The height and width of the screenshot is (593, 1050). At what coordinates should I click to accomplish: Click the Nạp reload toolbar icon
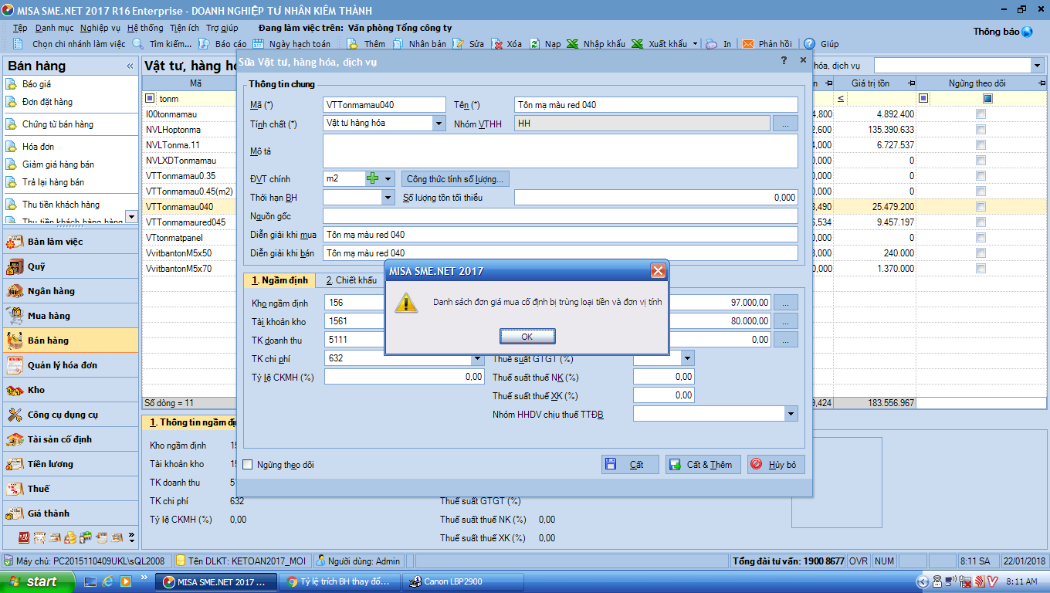click(x=534, y=44)
